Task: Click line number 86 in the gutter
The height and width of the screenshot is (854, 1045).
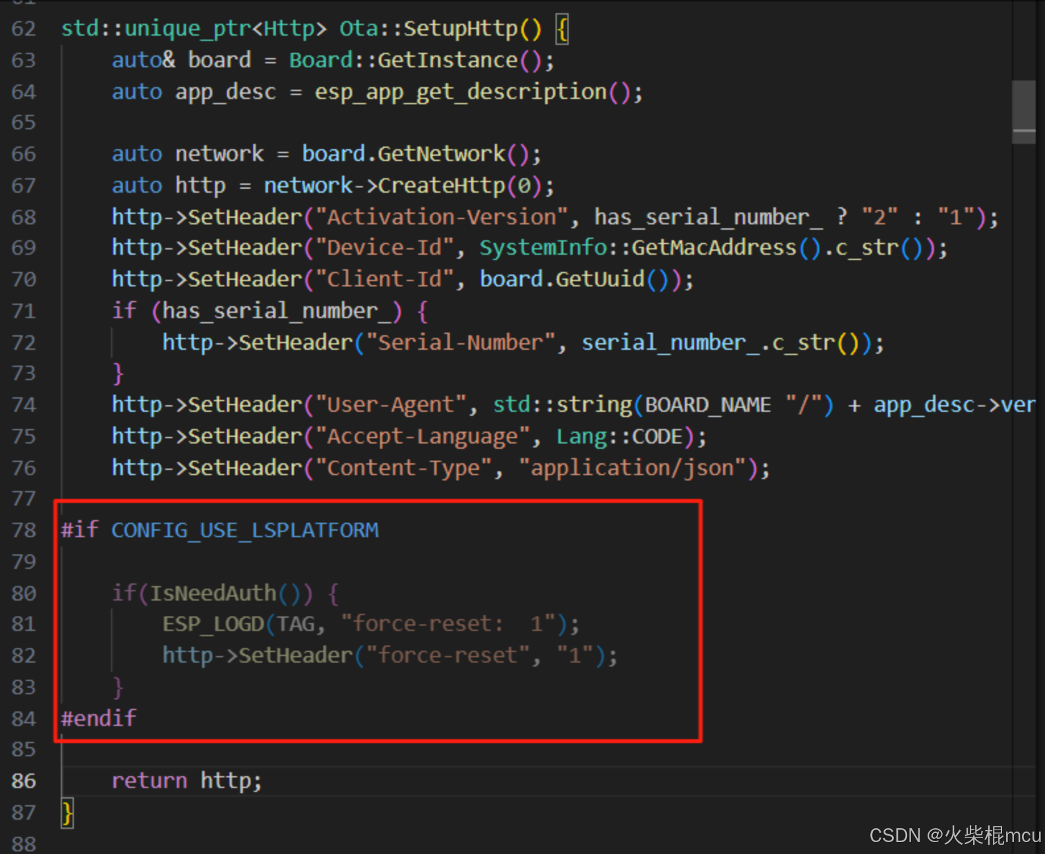Action: pos(24,781)
